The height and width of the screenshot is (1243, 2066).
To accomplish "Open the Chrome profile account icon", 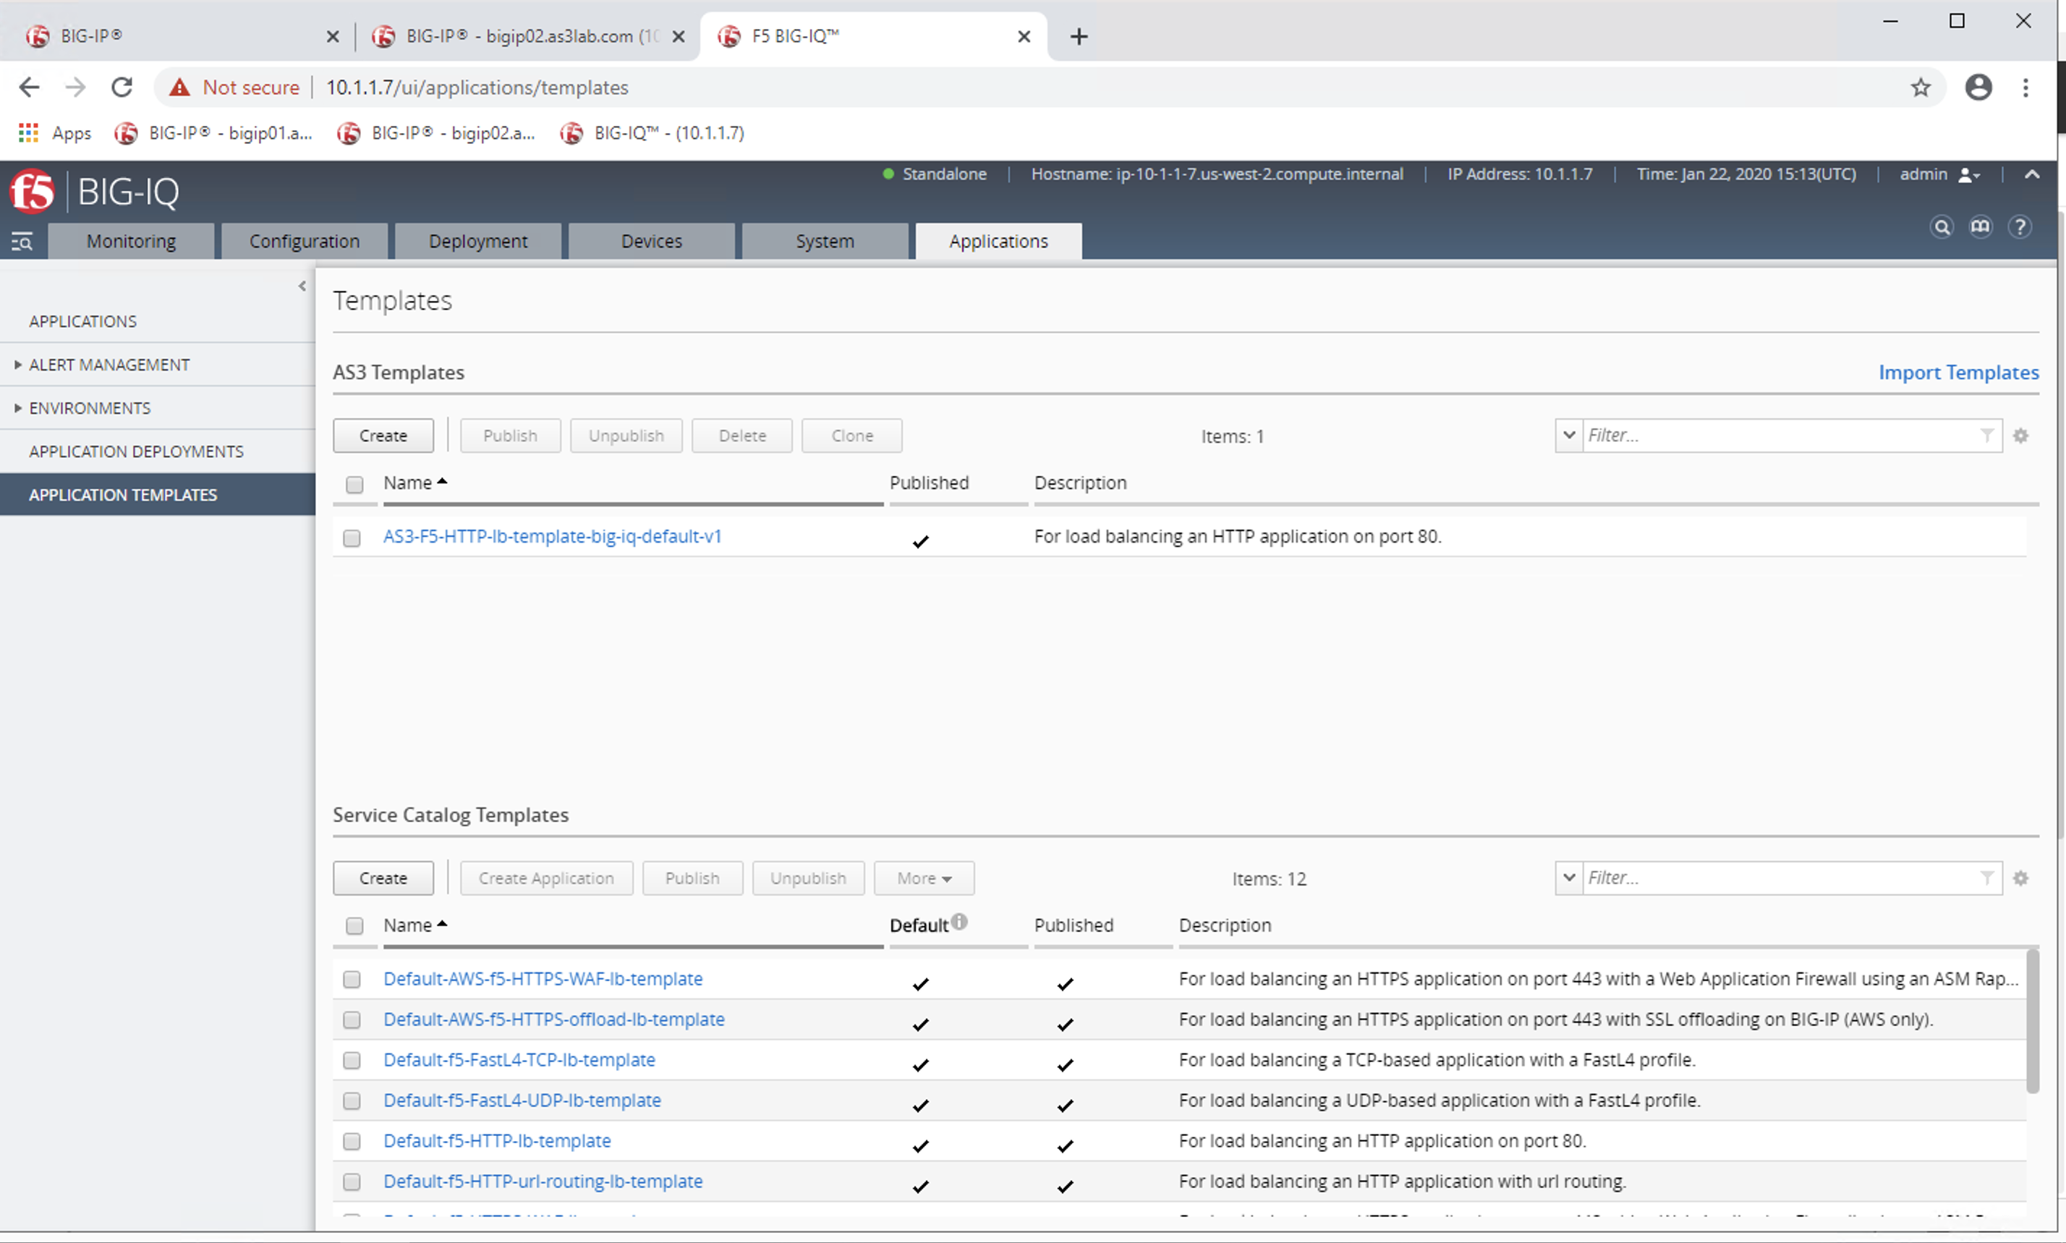I will pyautogui.click(x=1978, y=87).
